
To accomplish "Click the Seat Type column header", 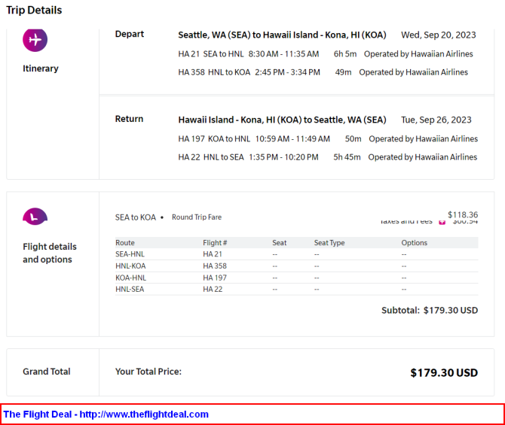I will (329, 243).
